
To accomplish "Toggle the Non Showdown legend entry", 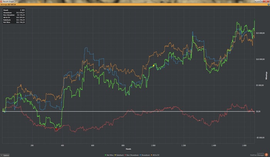I will pyautogui.click(x=132, y=155).
